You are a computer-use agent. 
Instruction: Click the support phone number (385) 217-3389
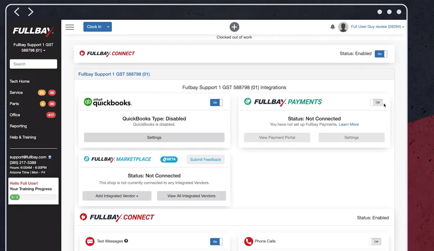coord(23,163)
